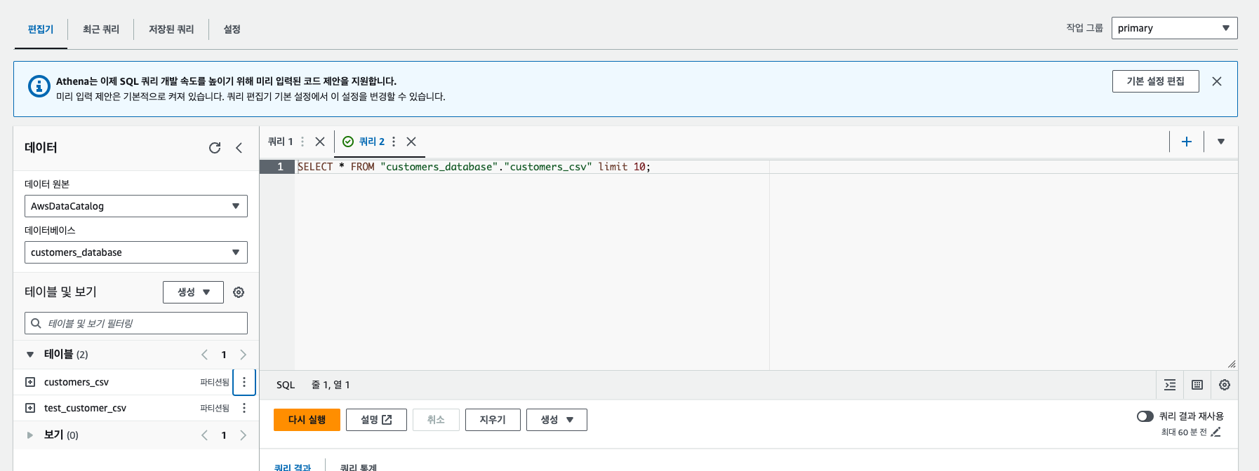Dismiss the Athena info banner
The width and height of the screenshot is (1259, 471).
[x=1217, y=81]
